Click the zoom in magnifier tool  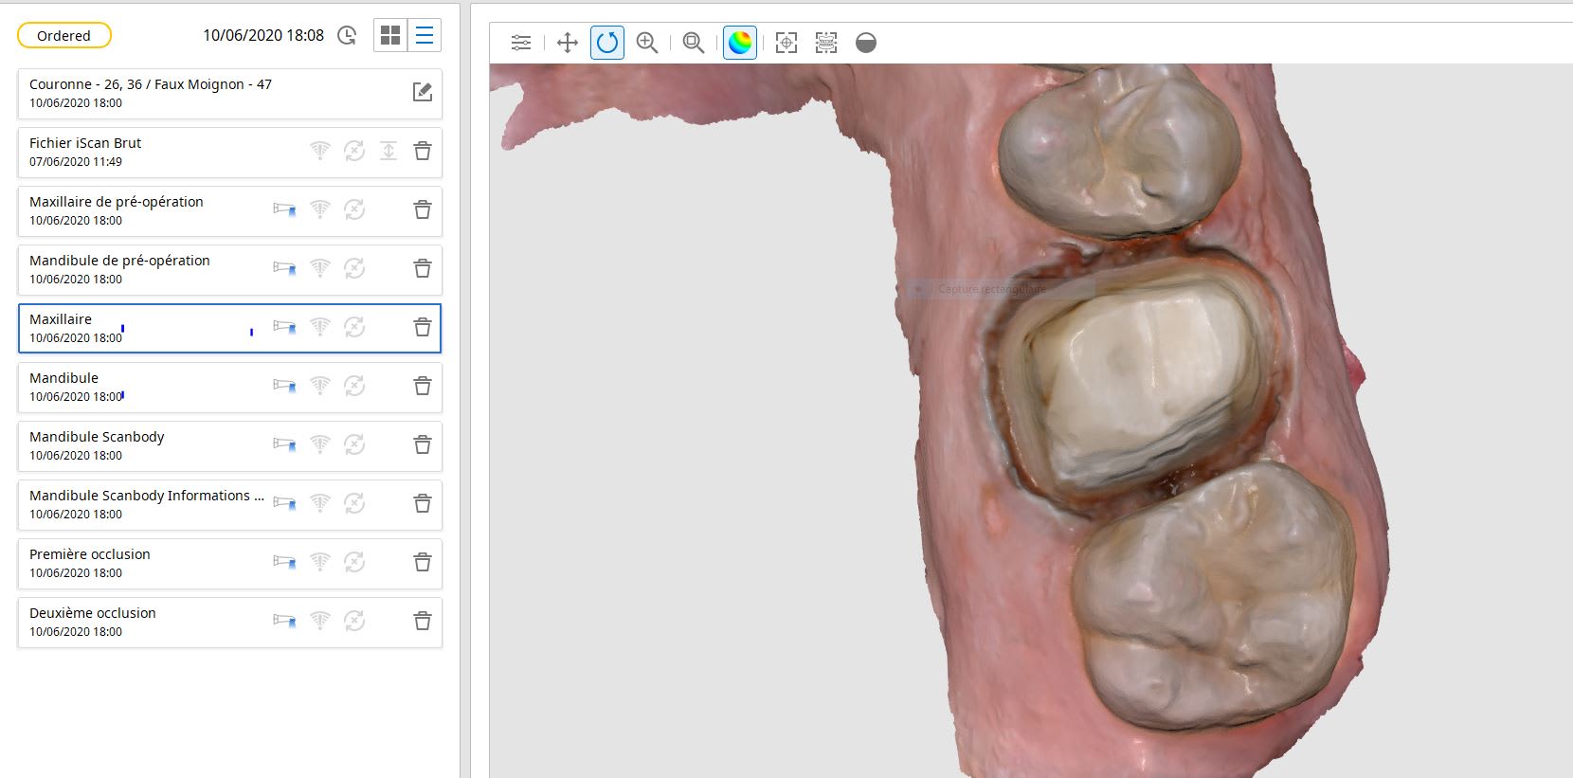647,43
